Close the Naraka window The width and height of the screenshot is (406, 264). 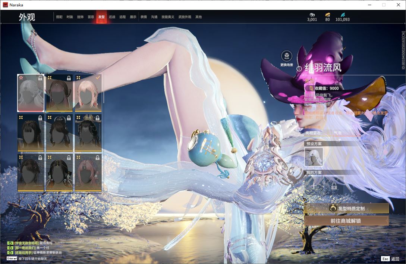(x=398, y=5)
